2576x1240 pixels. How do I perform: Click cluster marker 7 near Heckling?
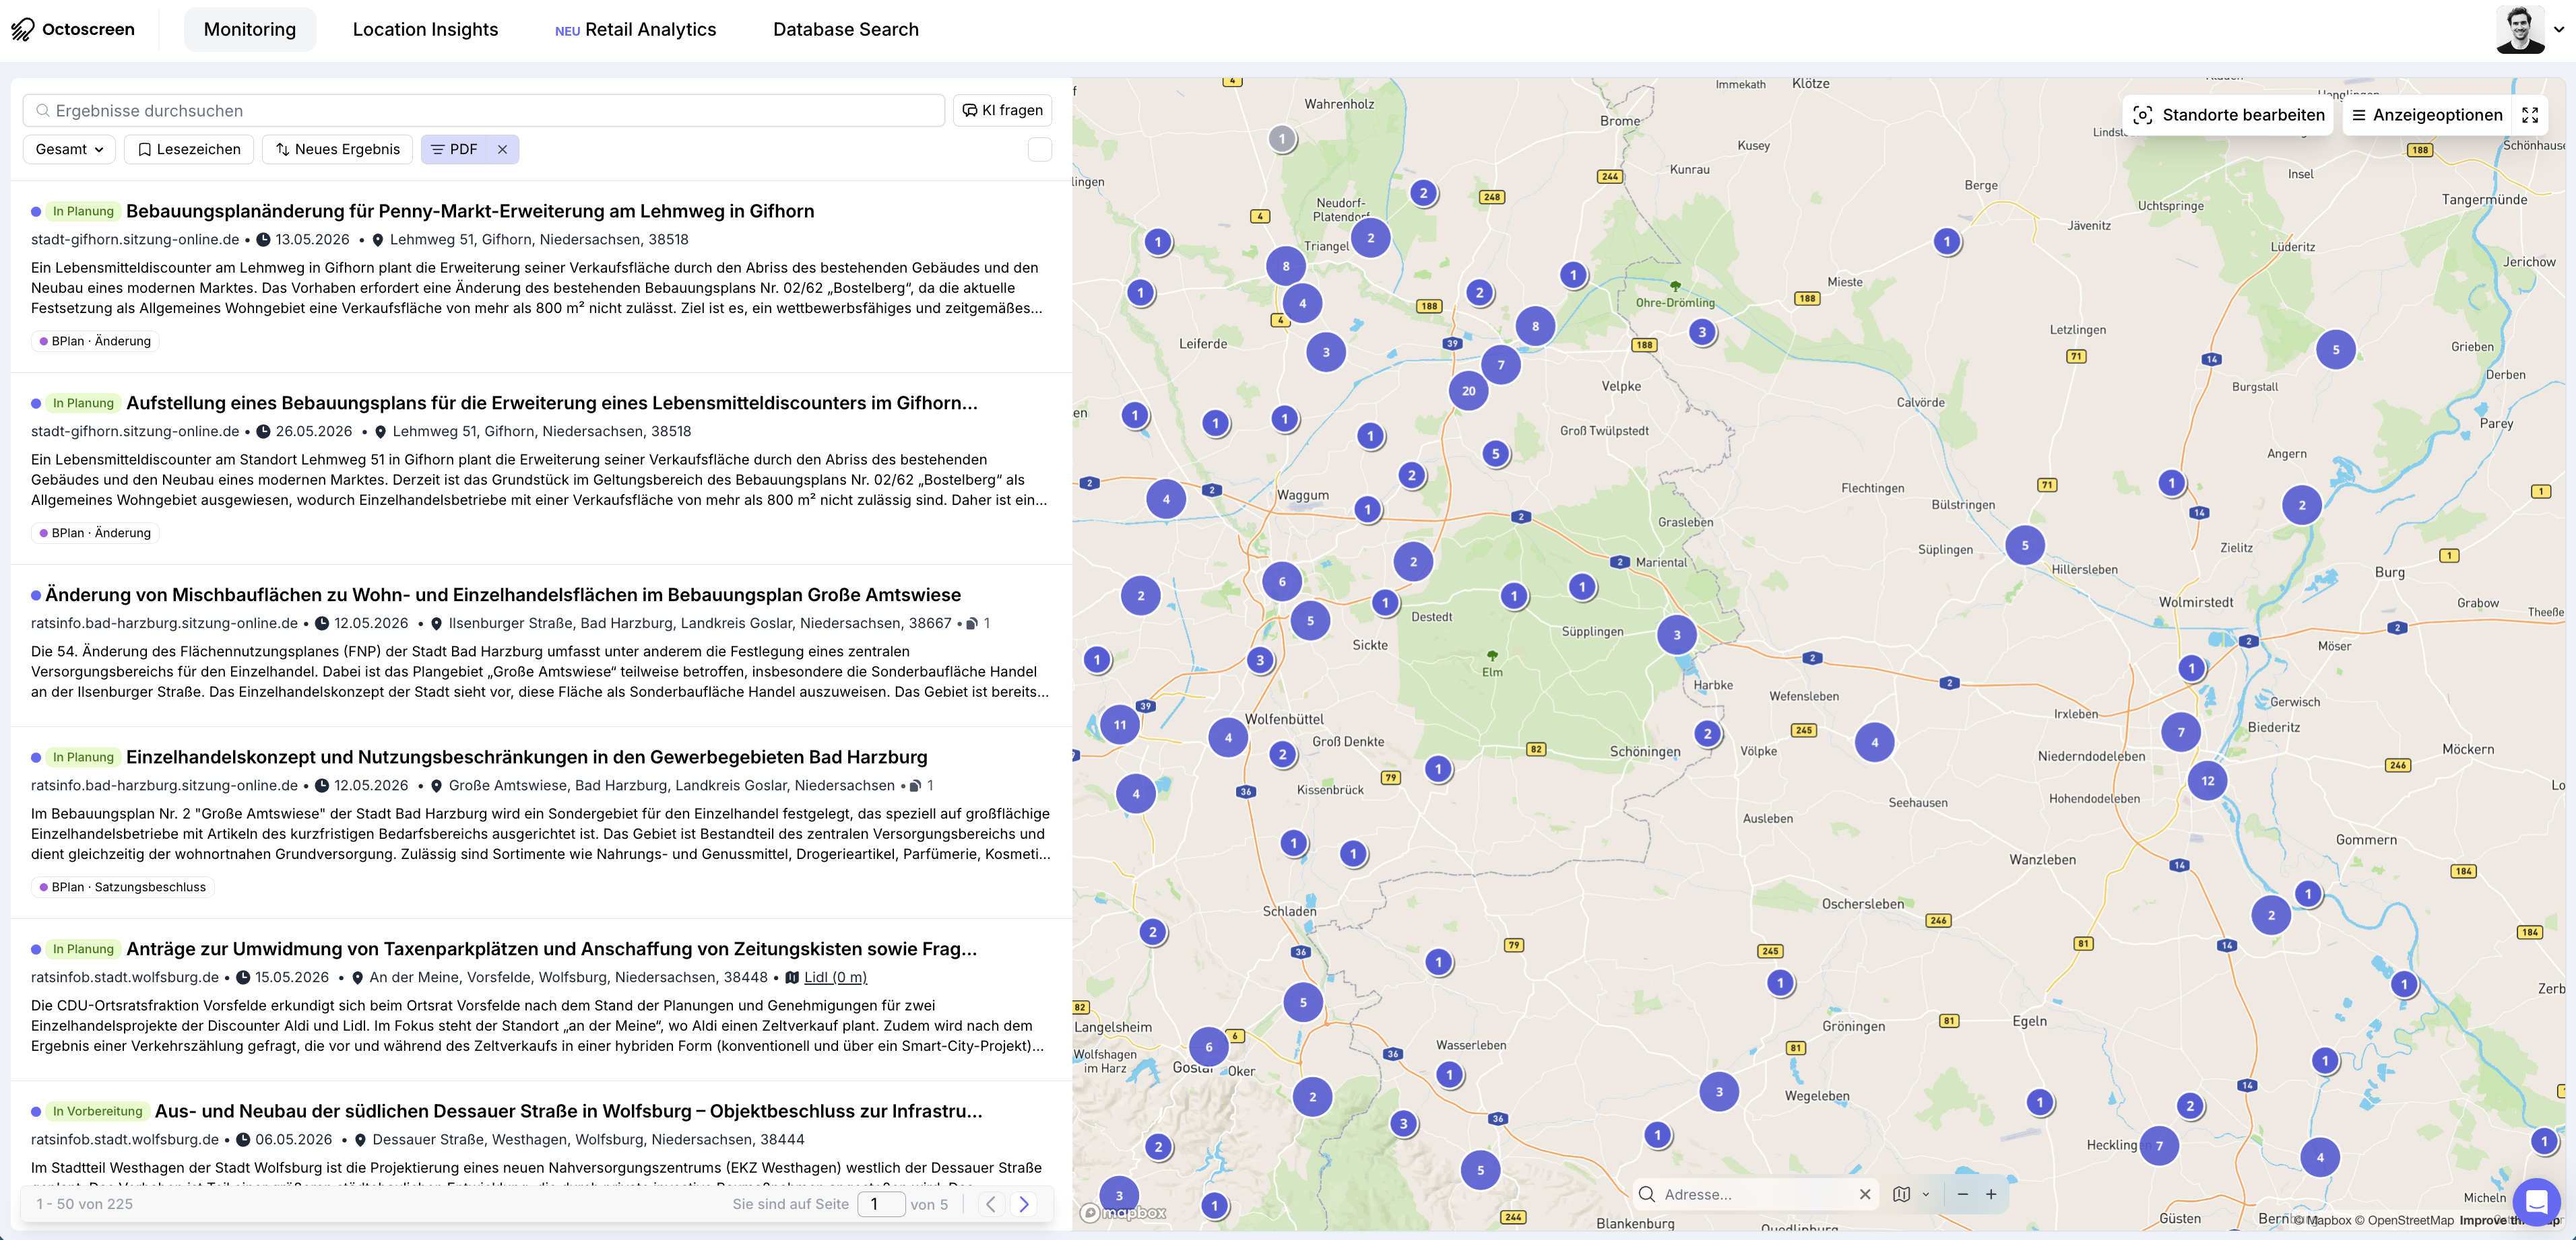(x=2159, y=1146)
